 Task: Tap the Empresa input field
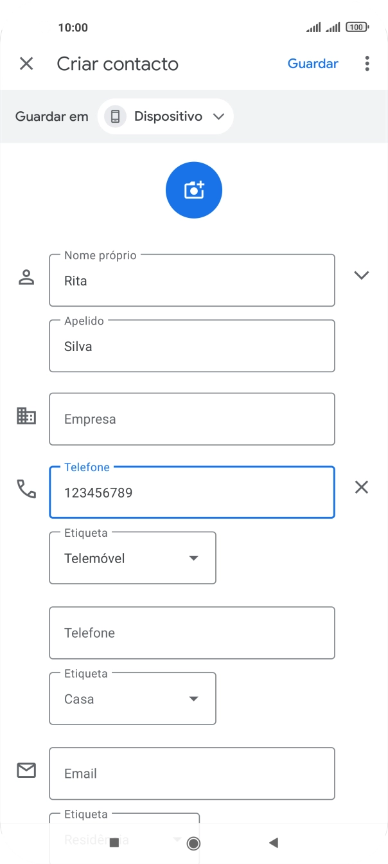pyautogui.click(x=192, y=419)
